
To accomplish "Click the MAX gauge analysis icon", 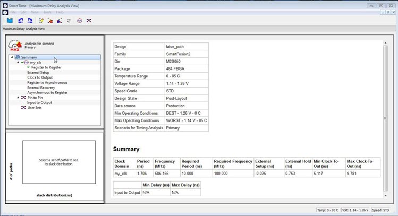I will (x=15, y=45).
